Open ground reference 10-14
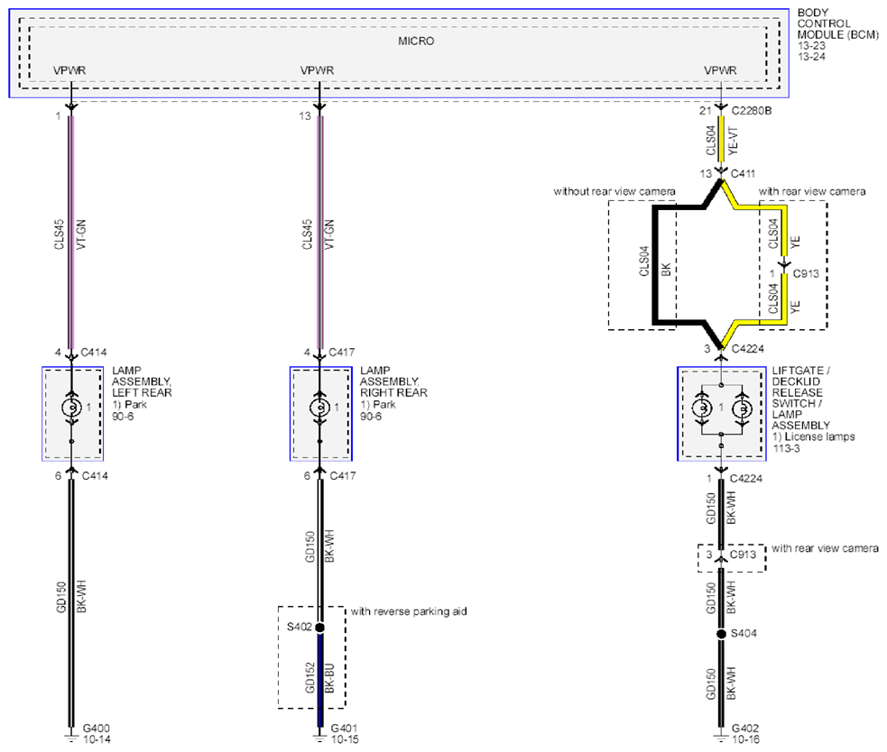This screenshot has width=887, height=752. point(97,739)
